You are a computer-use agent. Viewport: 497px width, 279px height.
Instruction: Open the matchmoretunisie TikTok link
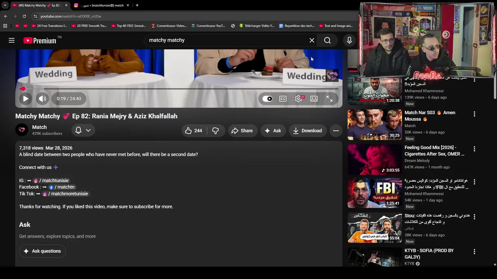click(65, 194)
